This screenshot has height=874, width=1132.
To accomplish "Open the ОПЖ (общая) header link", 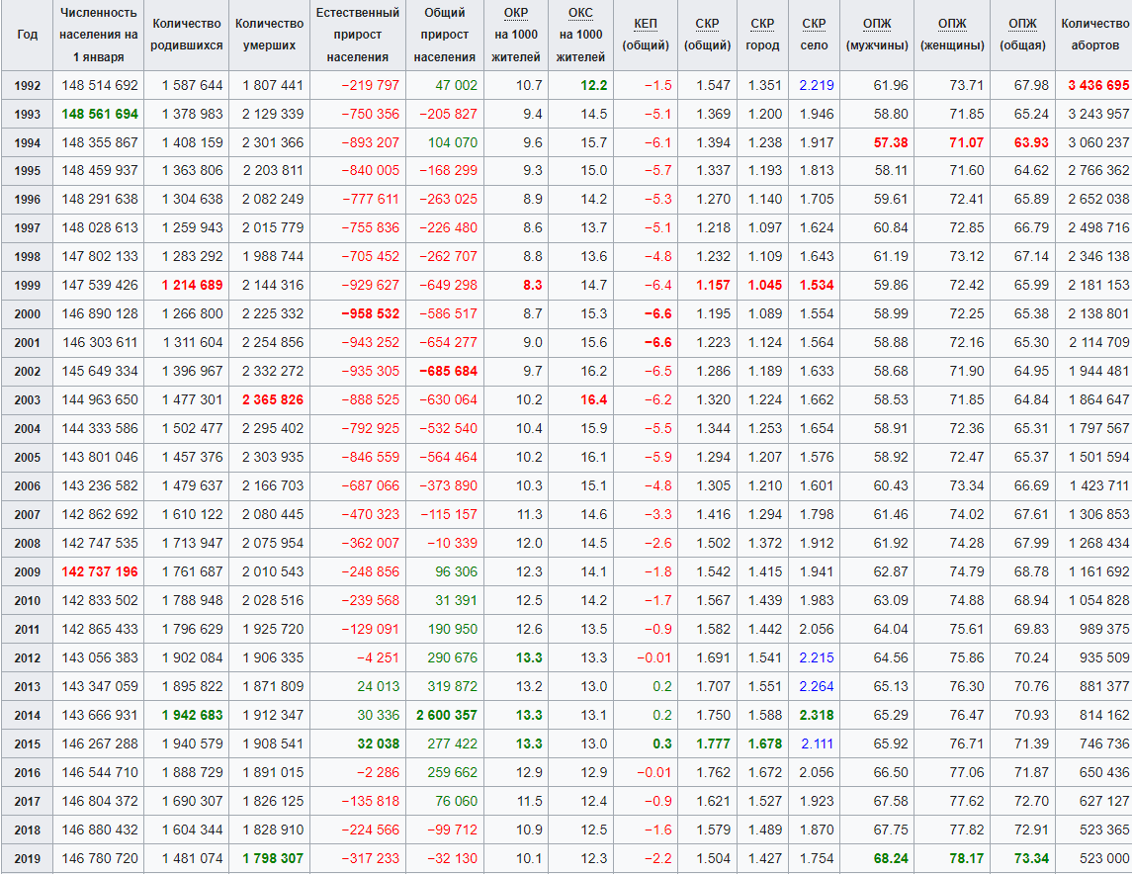I will pos(1022,24).
